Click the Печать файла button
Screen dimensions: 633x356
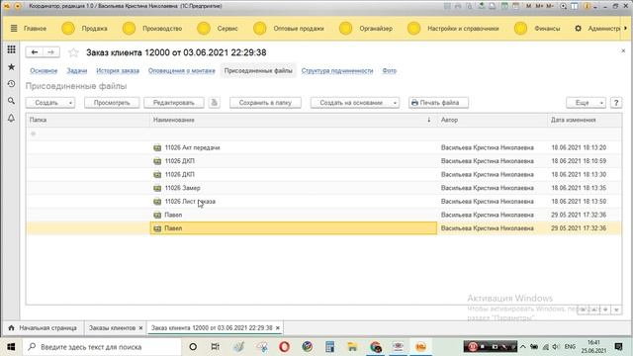click(x=439, y=103)
